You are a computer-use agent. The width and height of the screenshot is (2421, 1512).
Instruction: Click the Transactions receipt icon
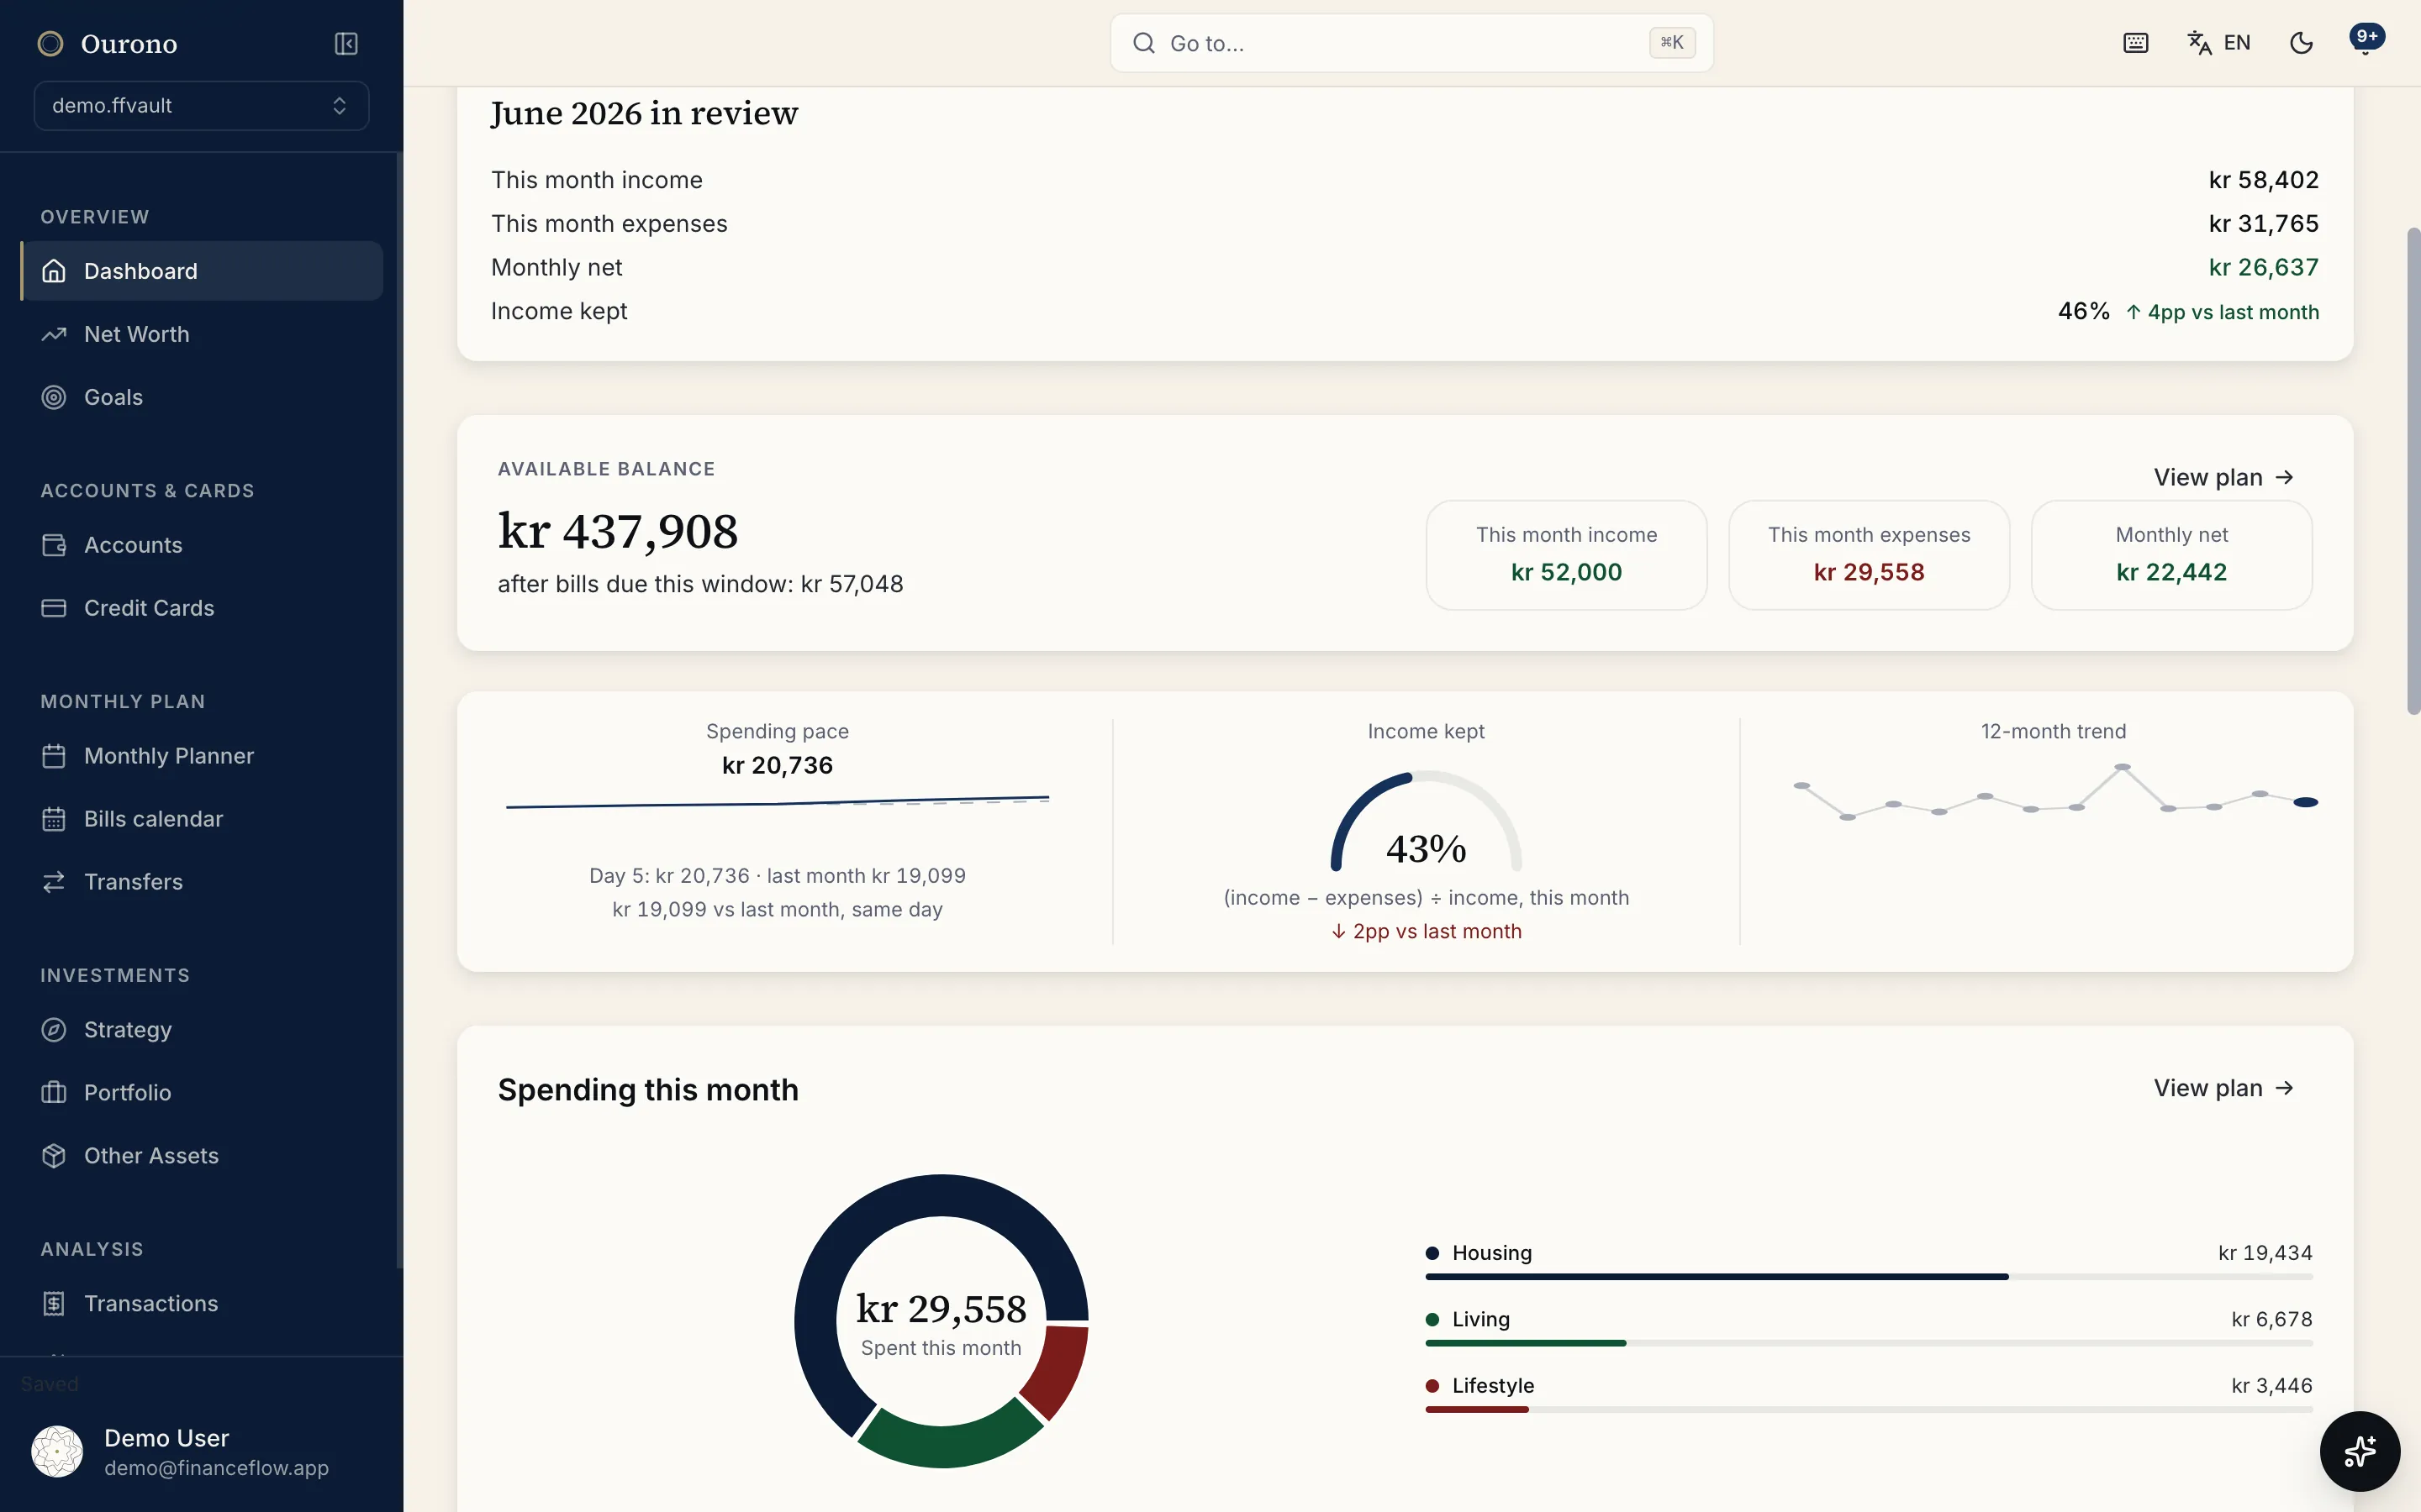pos(54,1303)
